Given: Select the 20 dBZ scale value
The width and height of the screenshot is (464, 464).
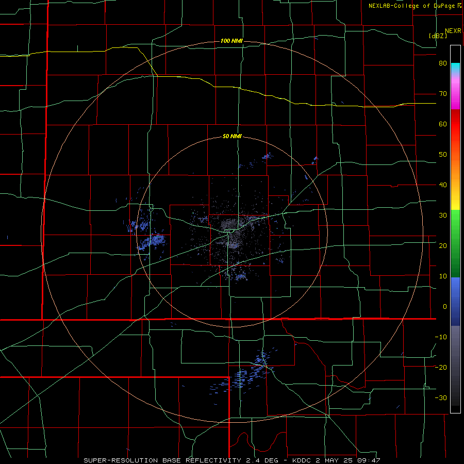Looking at the screenshot, I should point(443,246).
